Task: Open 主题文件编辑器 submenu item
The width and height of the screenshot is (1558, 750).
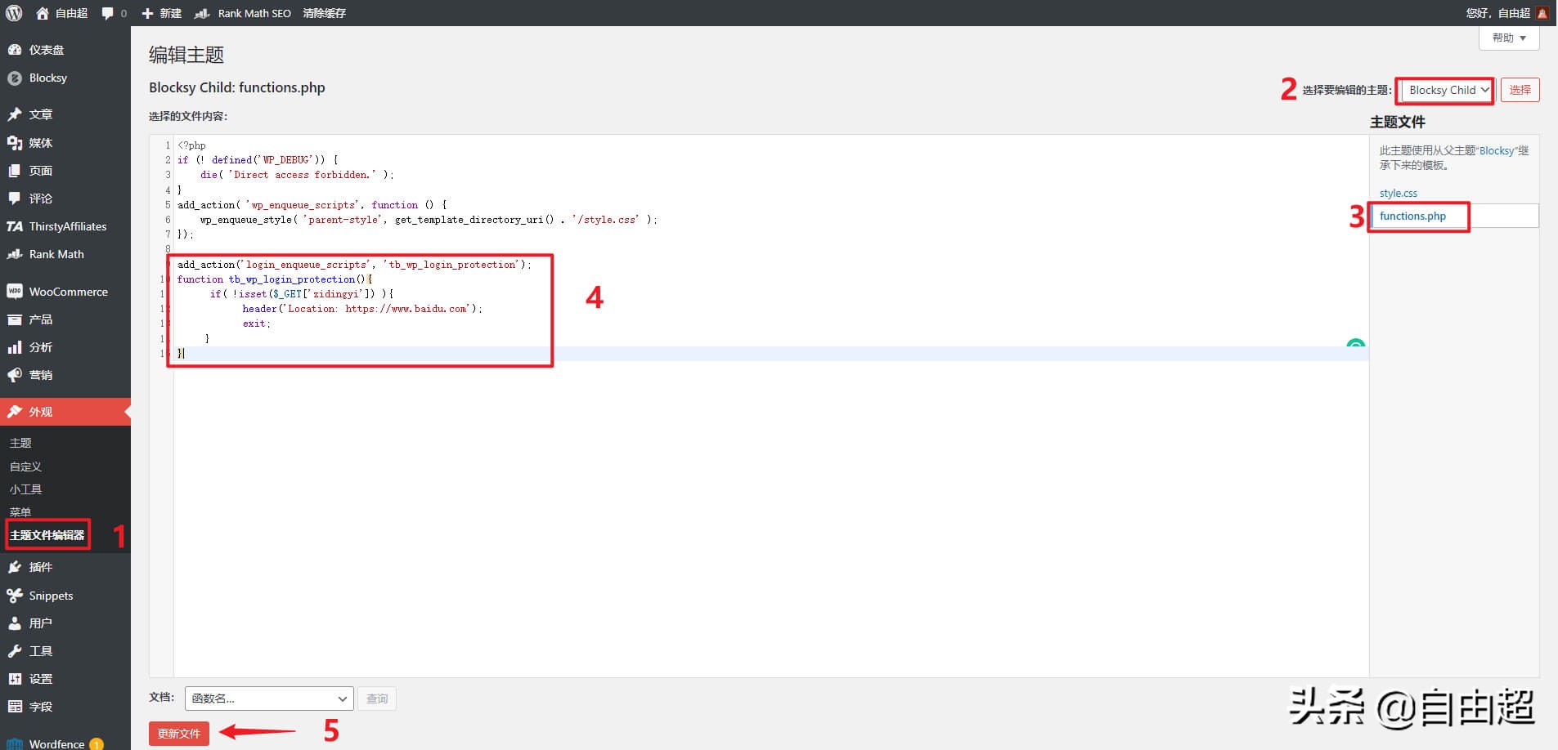Action: [47, 535]
